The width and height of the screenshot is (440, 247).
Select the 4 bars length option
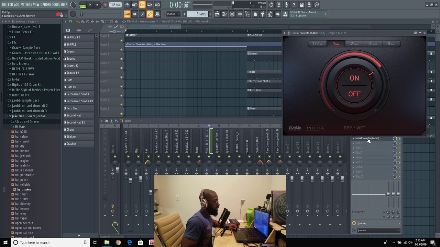[x=373, y=44]
